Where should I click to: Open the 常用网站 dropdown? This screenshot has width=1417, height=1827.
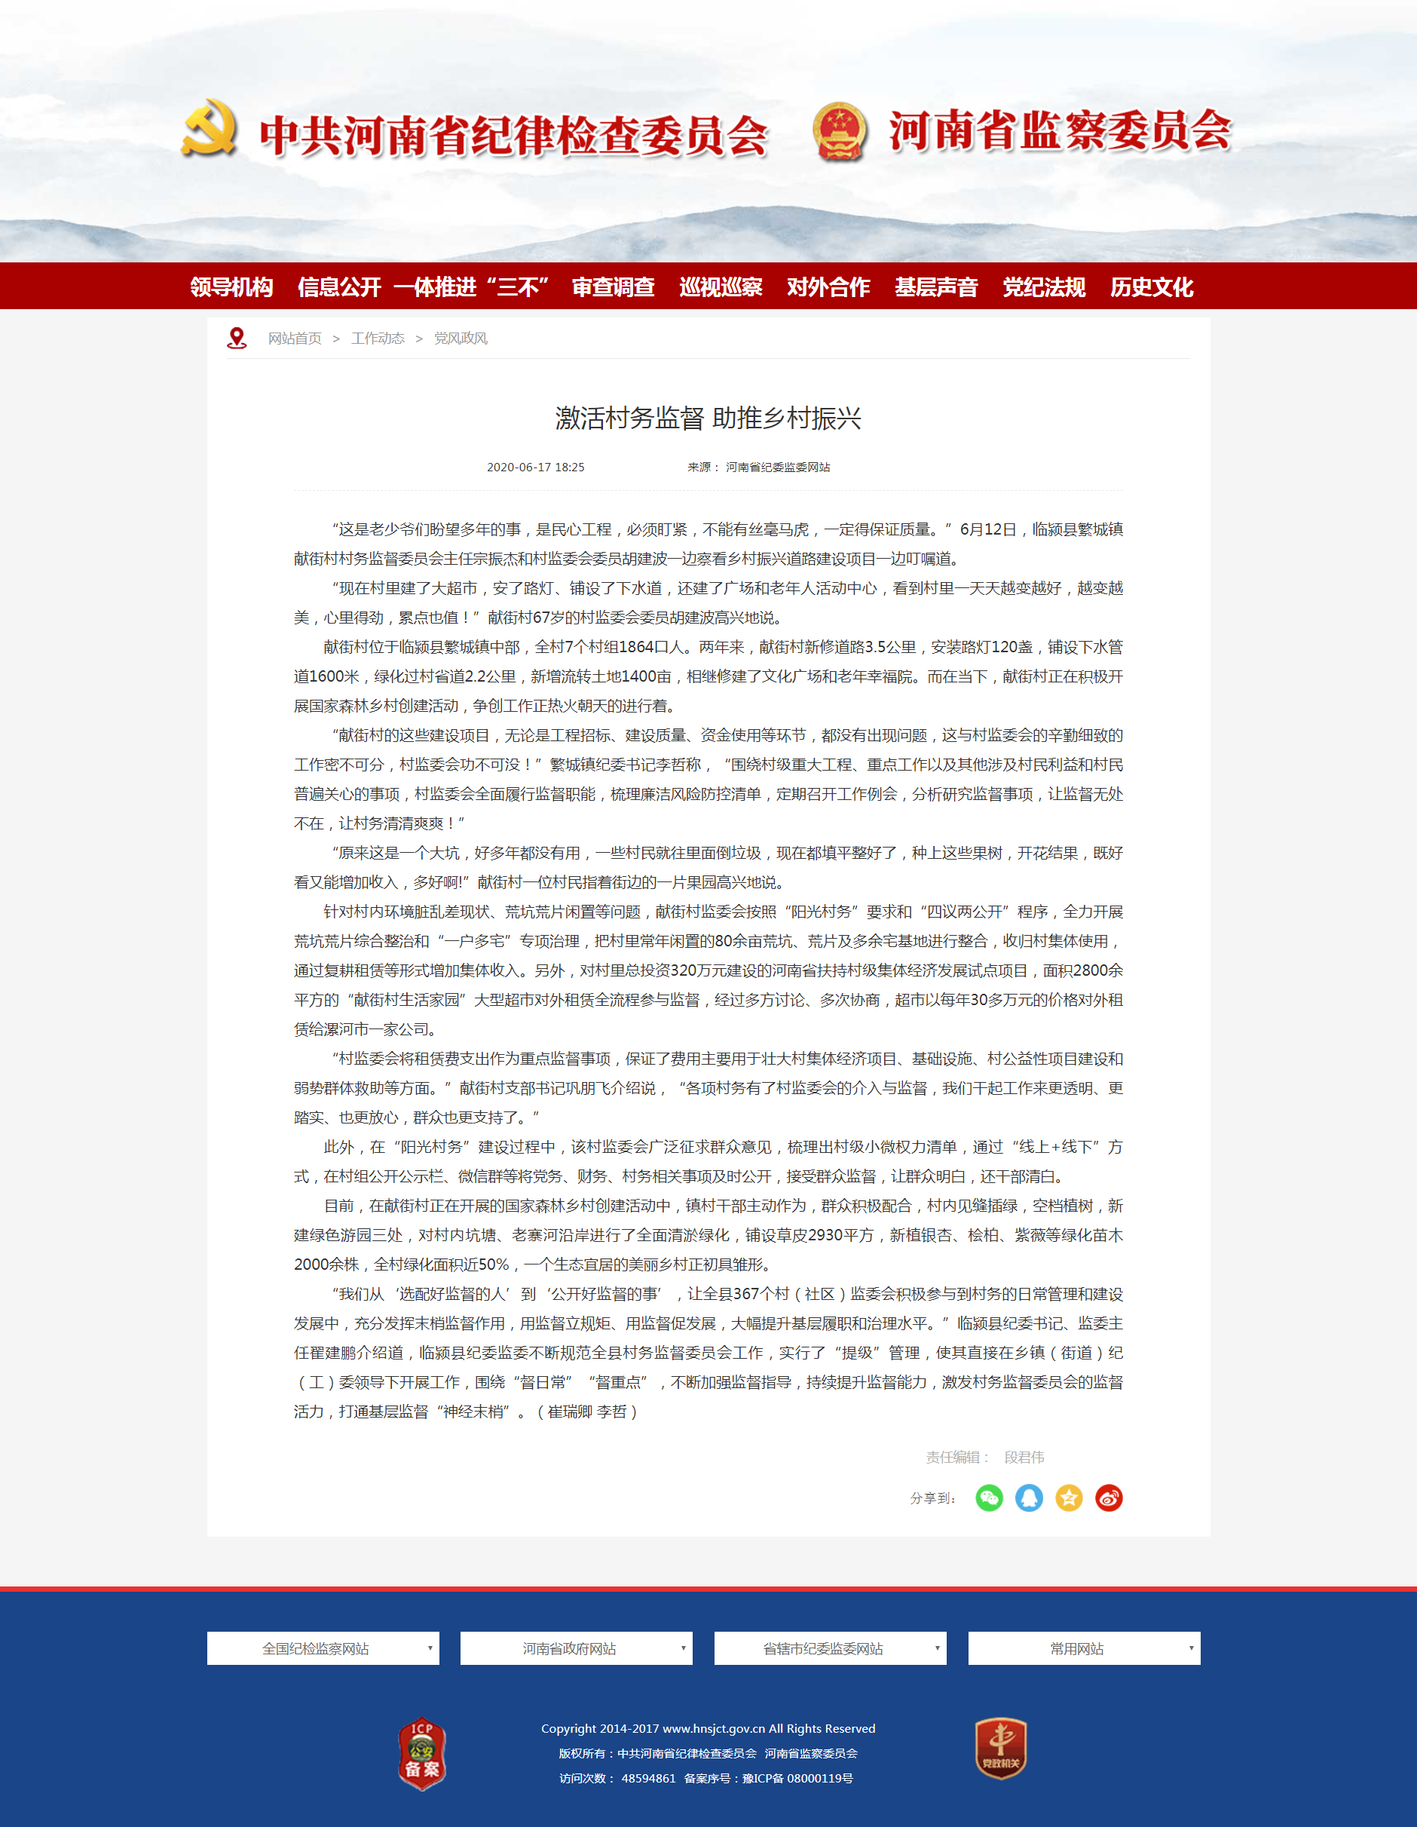click(1085, 1648)
